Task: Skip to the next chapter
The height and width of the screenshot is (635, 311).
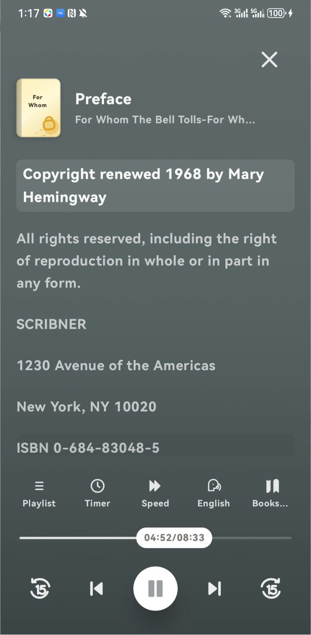Action: pos(214,588)
